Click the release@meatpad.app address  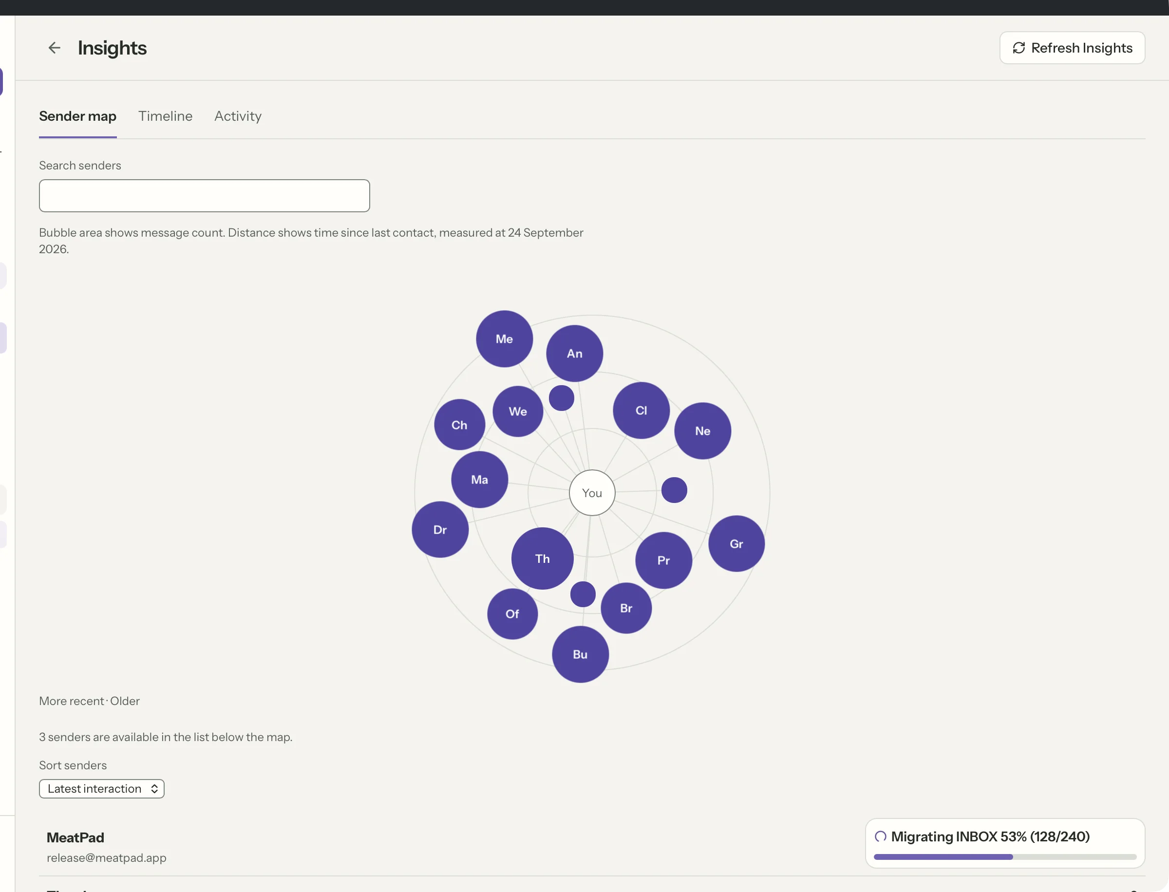(x=106, y=857)
